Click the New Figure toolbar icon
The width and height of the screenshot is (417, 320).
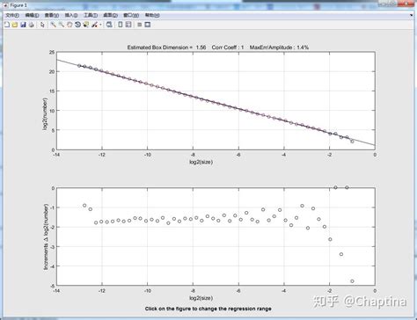point(7,25)
